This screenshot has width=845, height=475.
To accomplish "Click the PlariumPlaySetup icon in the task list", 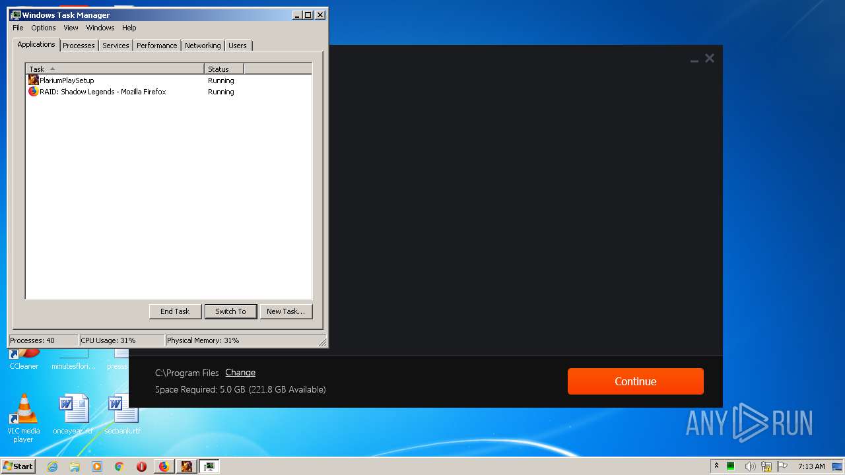I will (x=33, y=80).
